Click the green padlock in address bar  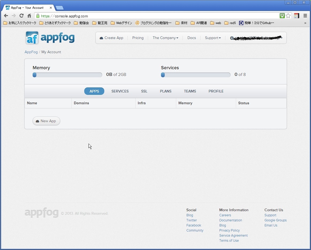[38, 16]
